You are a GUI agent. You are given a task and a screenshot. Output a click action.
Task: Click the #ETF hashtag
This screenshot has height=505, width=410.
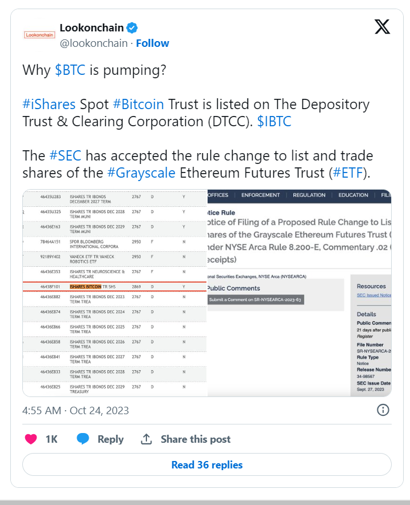pyautogui.click(x=348, y=173)
